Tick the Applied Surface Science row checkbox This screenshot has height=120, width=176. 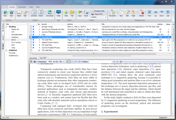pos(31,42)
